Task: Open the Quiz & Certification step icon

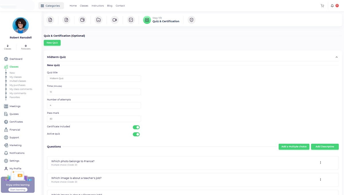Action: click(147, 20)
